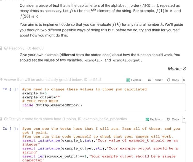Click 'Readonly, ID: 4edf68' cell label

26,48
